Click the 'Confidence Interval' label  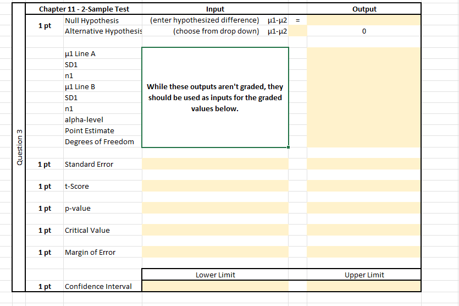(x=98, y=286)
